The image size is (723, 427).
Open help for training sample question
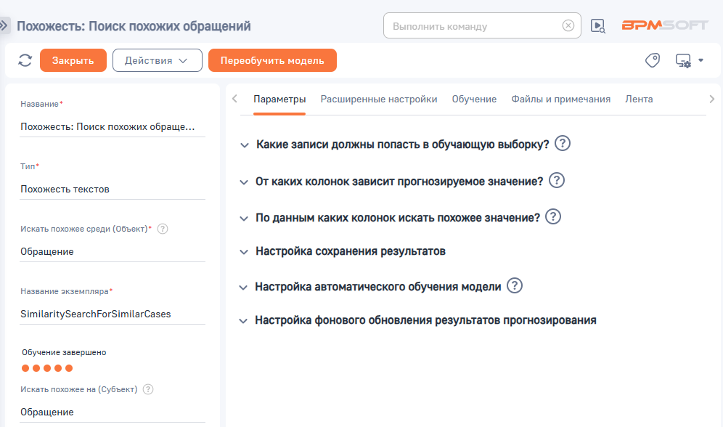(561, 145)
